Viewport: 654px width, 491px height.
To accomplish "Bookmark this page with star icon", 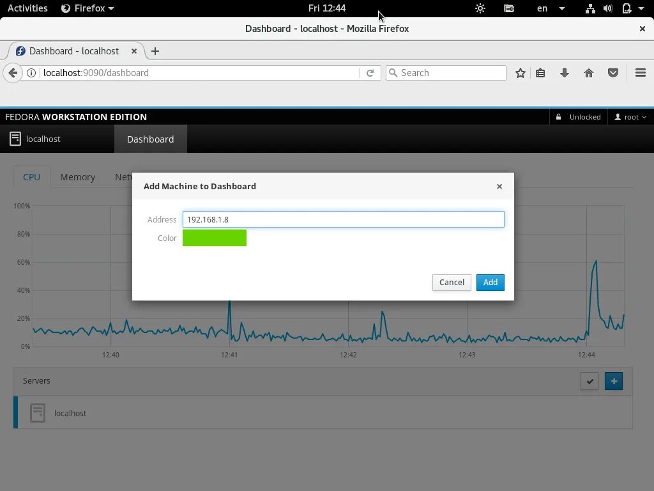I will point(520,73).
